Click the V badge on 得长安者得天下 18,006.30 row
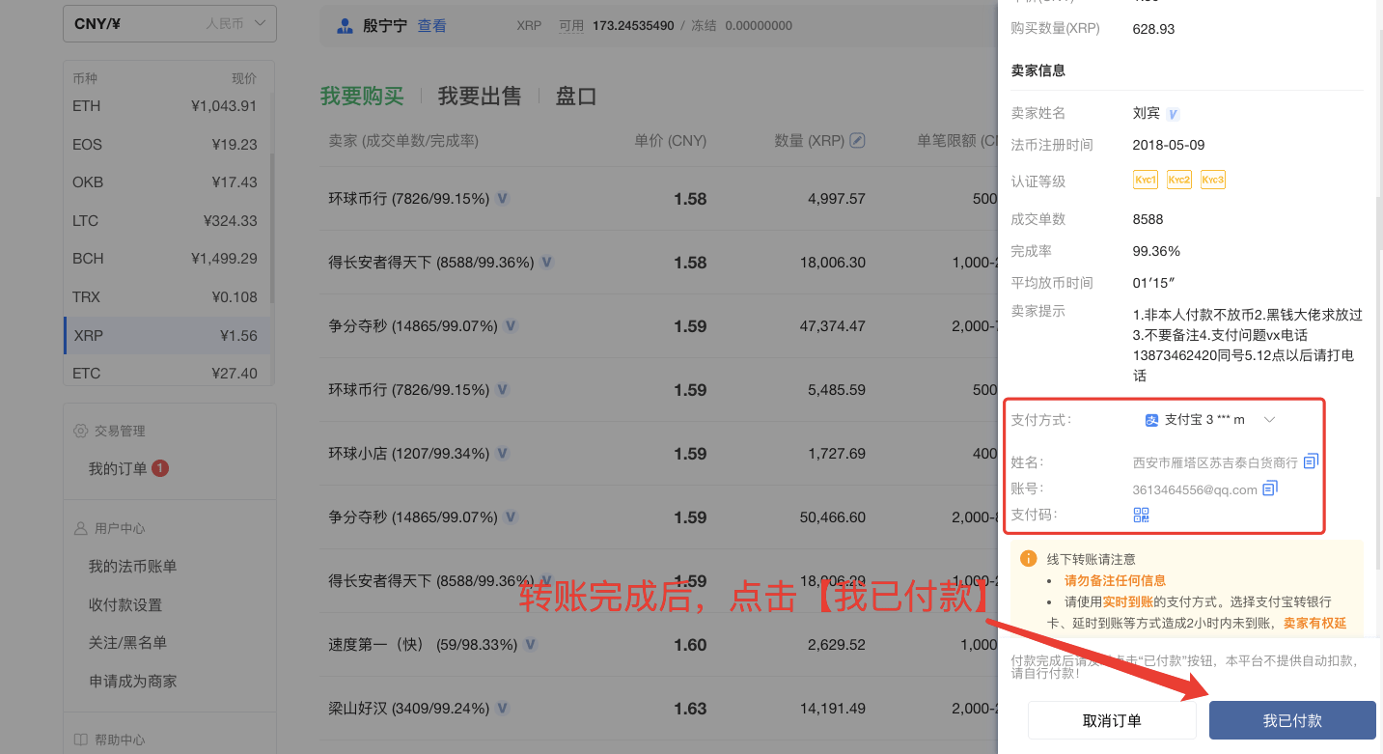1383x754 pixels. (x=546, y=262)
